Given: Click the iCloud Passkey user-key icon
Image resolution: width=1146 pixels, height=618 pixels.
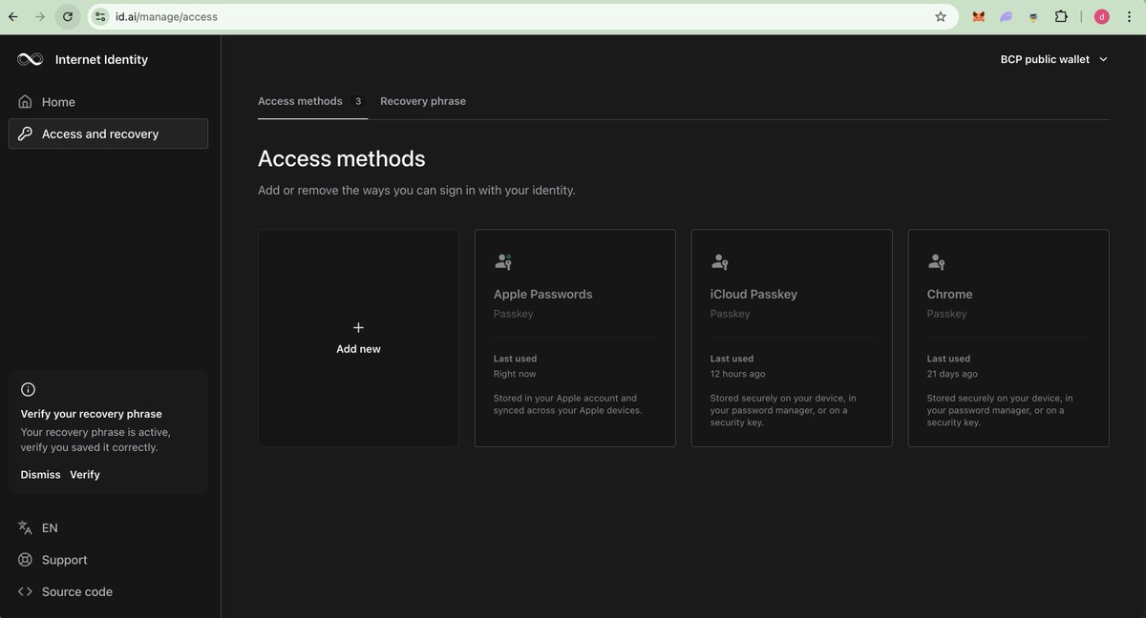Looking at the screenshot, I should tap(720, 261).
